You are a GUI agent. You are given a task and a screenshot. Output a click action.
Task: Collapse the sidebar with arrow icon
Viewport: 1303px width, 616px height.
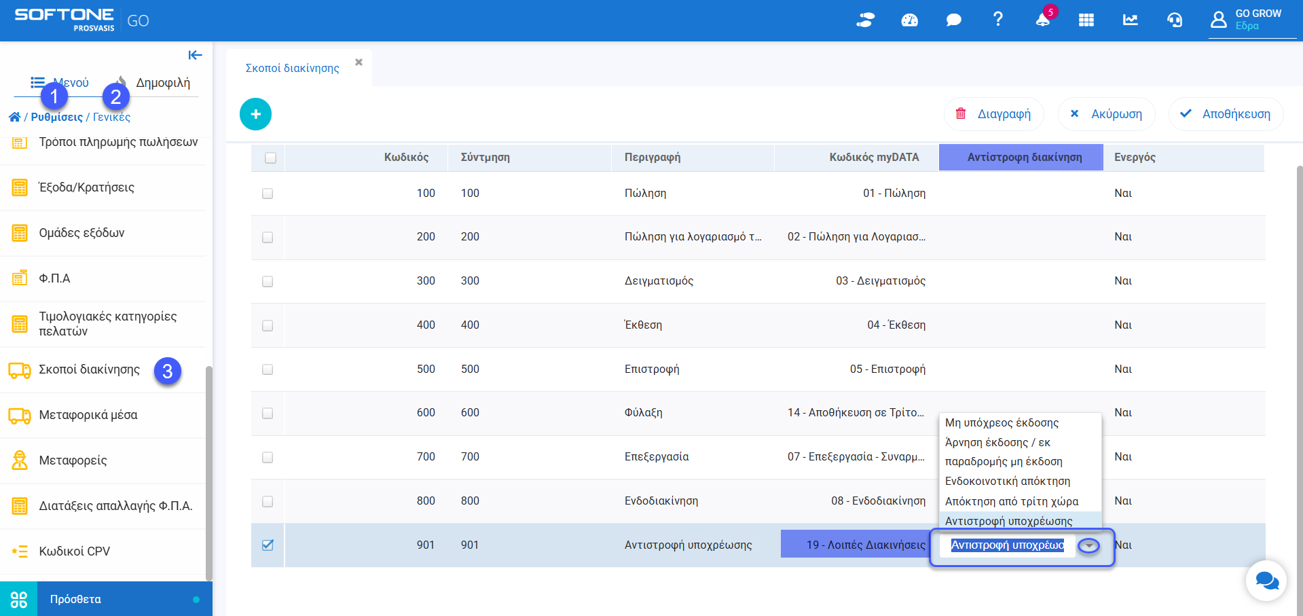pyautogui.click(x=195, y=55)
